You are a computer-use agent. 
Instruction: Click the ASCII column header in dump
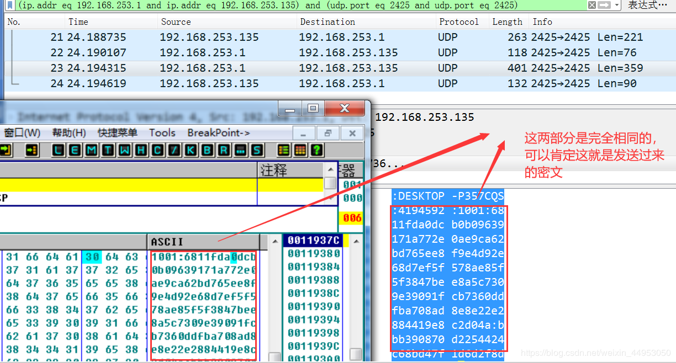pyautogui.click(x=204, y=242)
